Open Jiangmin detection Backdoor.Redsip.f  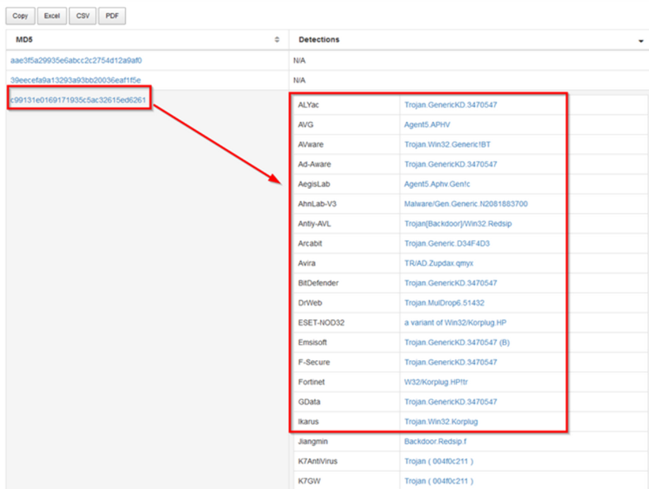click(436, 442)
